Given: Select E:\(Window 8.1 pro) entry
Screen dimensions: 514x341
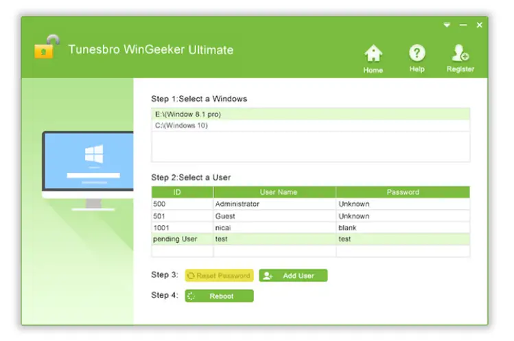Looking at the screenshot, I should (310, 114).
